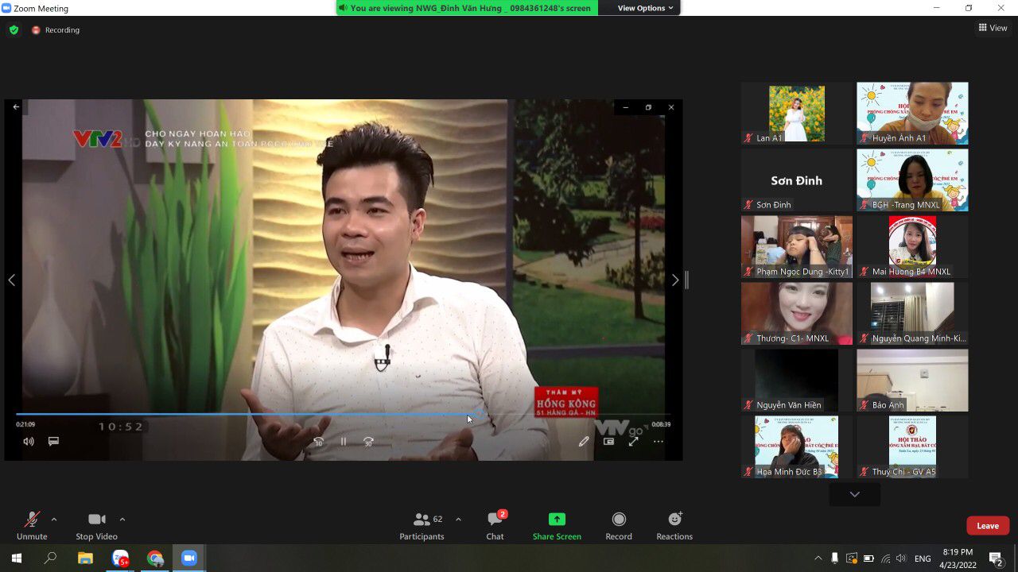1018x572 pixels.
Task: Click the green encryption shield icon
Action: coord(14,30)
